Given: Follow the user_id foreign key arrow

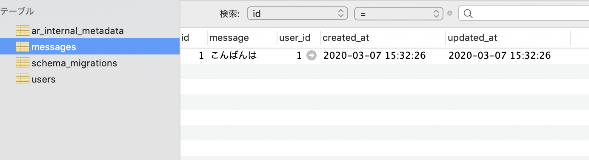Looking at the screenshot, I should [x=312, y=55].
